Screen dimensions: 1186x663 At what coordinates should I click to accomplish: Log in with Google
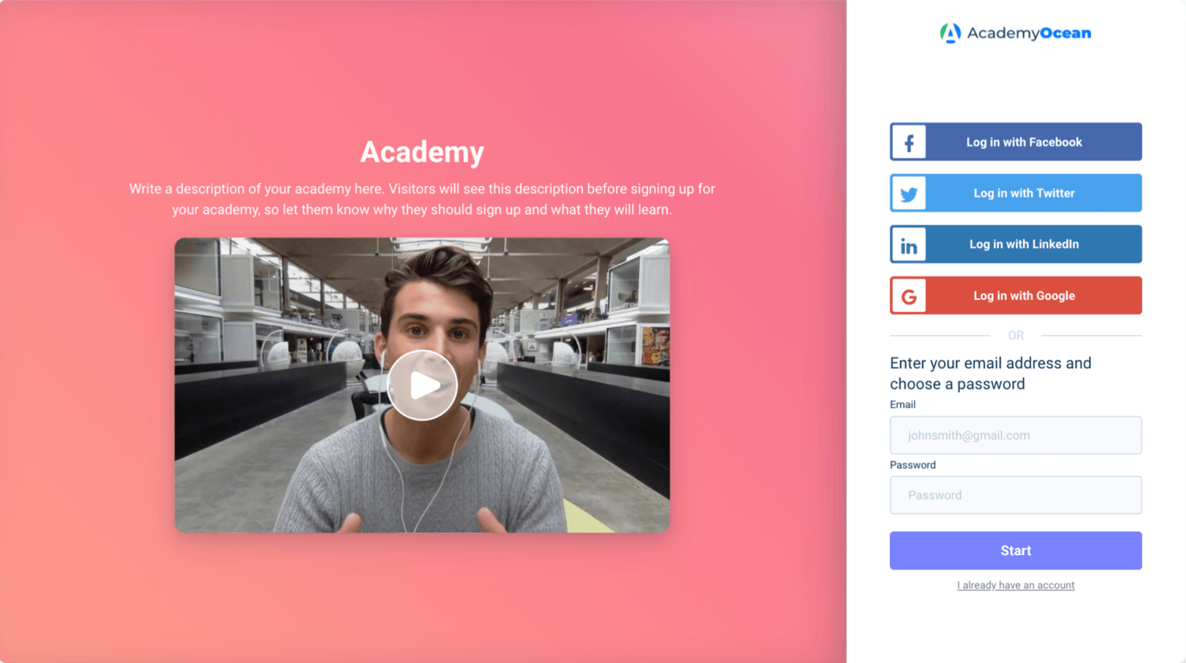click(1024, 295)
